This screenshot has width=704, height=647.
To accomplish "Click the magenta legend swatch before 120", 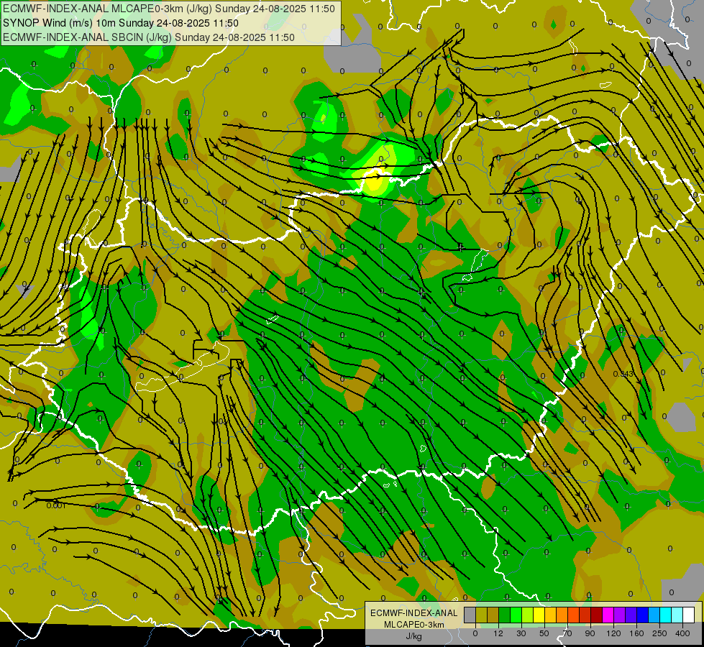I will [x=608, y=615].
